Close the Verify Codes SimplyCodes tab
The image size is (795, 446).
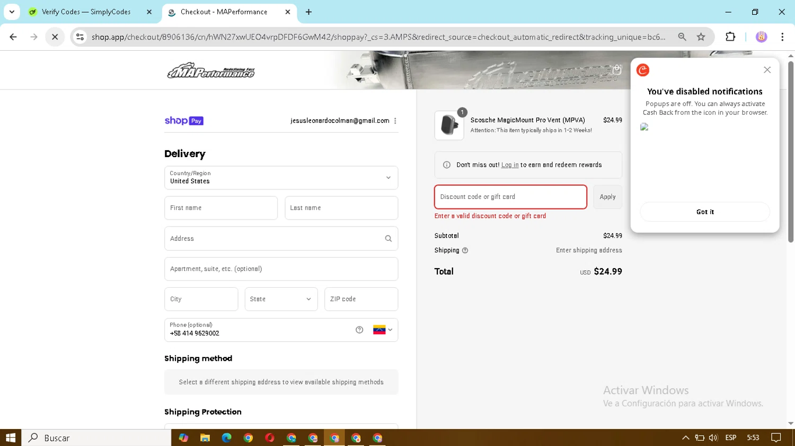tap(149, 12)
